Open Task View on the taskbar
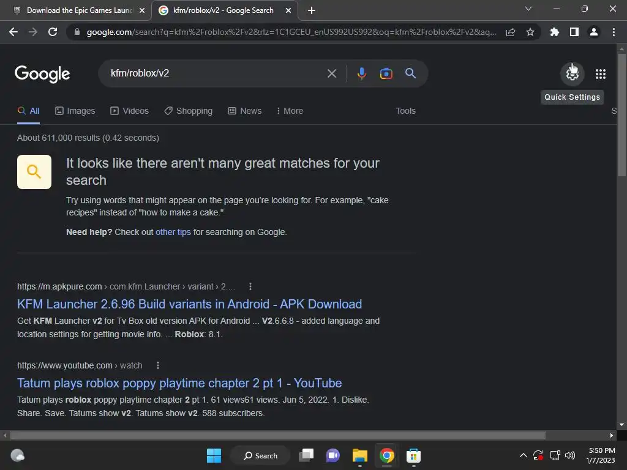The image size is (627, 470). coord(306,455)
